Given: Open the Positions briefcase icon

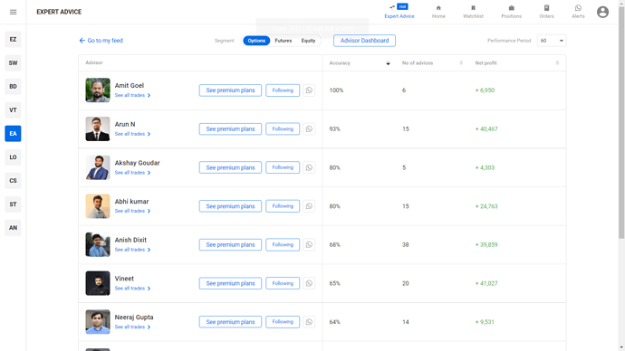Looking at the screenshot, I should (512, 8).
